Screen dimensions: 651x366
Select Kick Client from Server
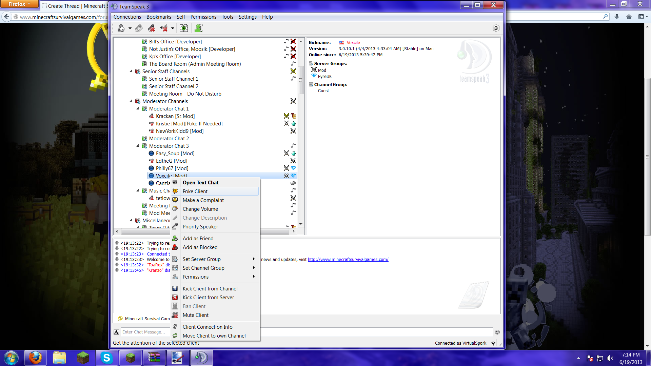pyautogui.click(x=215, y=298)
